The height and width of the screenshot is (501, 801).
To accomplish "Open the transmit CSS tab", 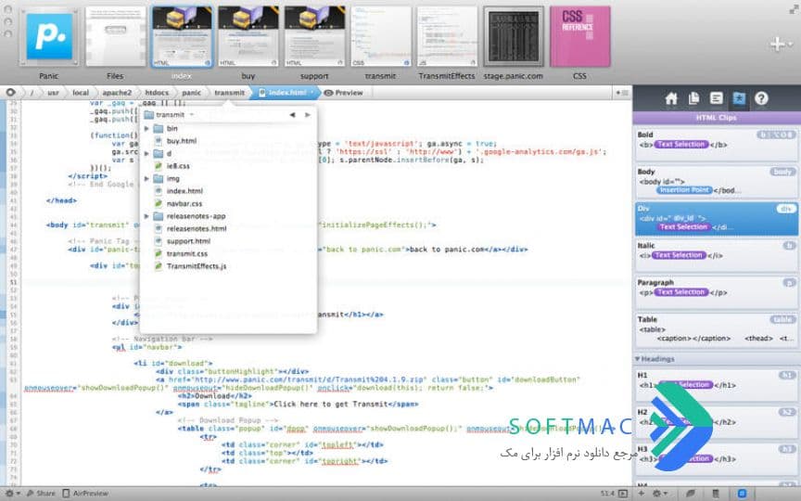I will click(381, 37).
